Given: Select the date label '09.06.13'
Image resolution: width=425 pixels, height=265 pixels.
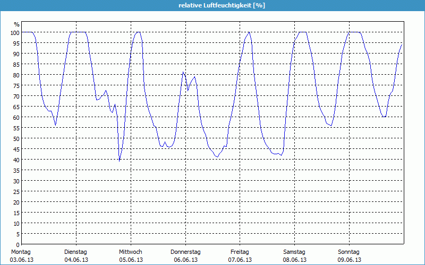Looking at the screenshot, I should 349,260.
